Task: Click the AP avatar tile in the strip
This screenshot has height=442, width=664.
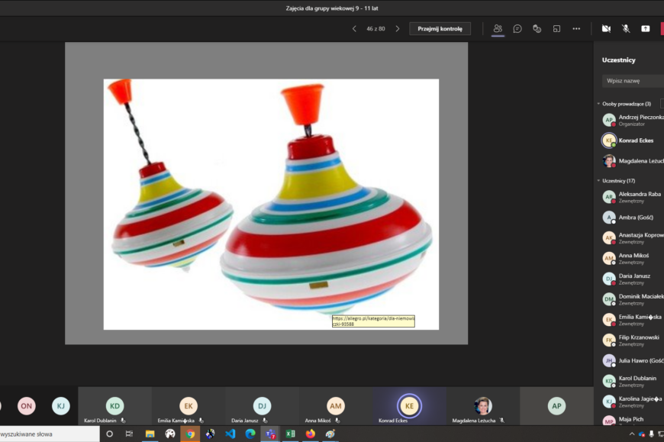Action: [556, 406]
